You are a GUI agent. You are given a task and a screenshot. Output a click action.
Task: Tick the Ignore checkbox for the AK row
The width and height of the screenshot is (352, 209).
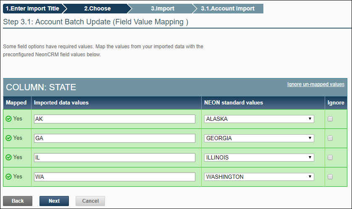(x=330, y=119)
